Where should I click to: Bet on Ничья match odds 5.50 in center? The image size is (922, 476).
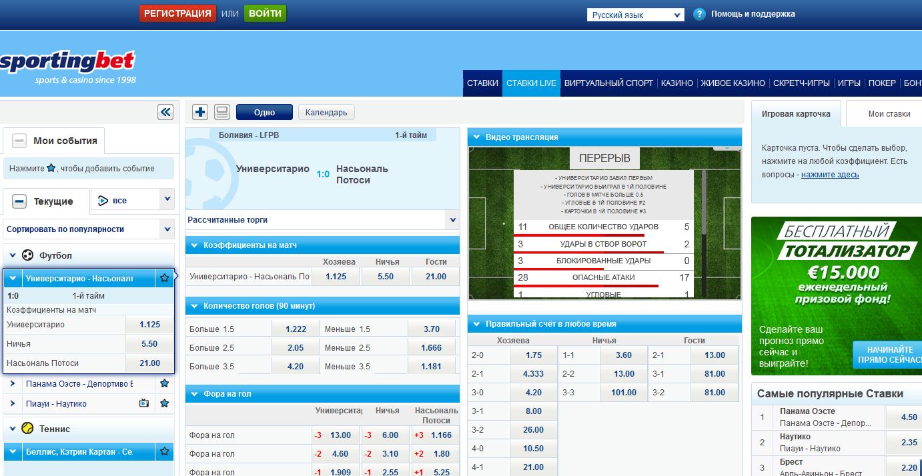[386, 276]
